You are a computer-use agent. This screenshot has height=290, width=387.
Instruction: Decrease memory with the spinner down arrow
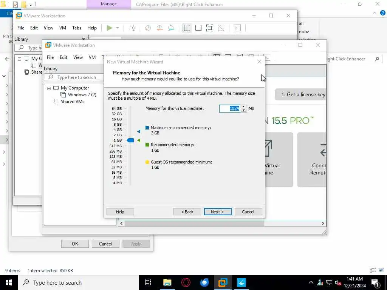pos(244,110)
